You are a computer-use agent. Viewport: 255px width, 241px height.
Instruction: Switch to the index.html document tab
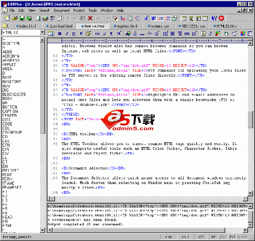point(26,26)
